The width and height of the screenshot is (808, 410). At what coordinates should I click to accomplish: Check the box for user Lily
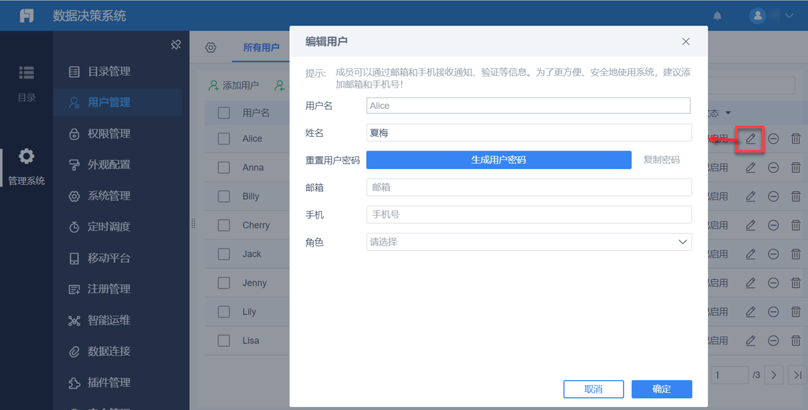(x=224, y=312)
